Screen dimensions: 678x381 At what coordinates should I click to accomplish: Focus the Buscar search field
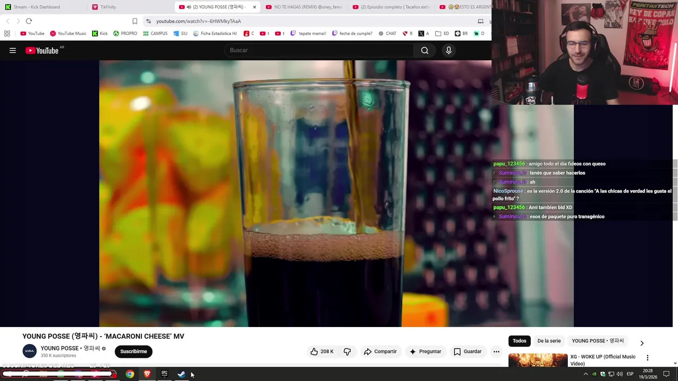319,50
